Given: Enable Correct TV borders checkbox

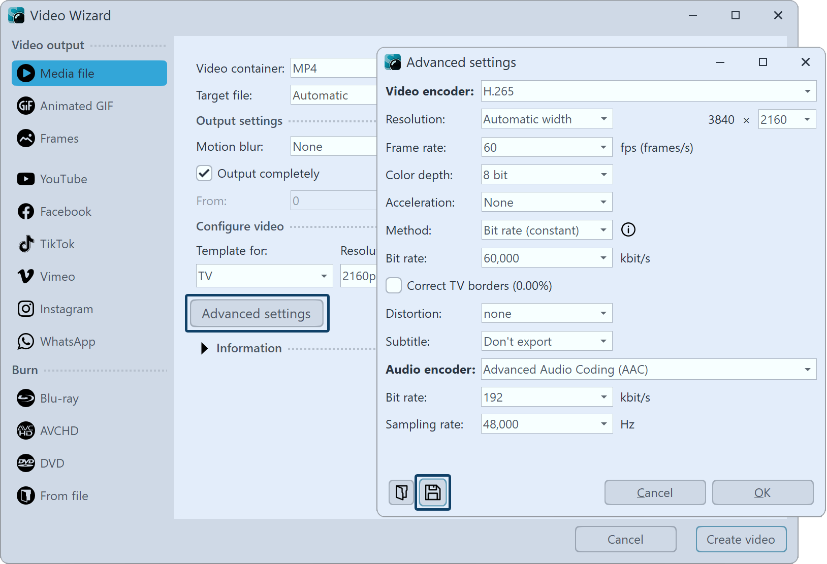Looking at the screenshot, I should click(x=394, y=286).
